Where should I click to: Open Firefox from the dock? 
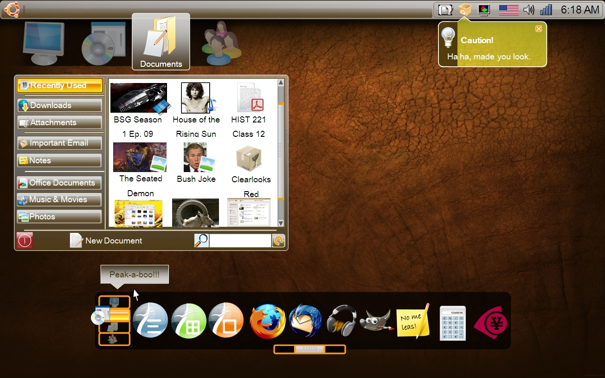[267, 321]
